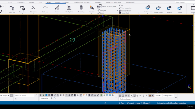
Task: Click '1 objects and 0 handles selected' status
Action: tap(171, 103)
